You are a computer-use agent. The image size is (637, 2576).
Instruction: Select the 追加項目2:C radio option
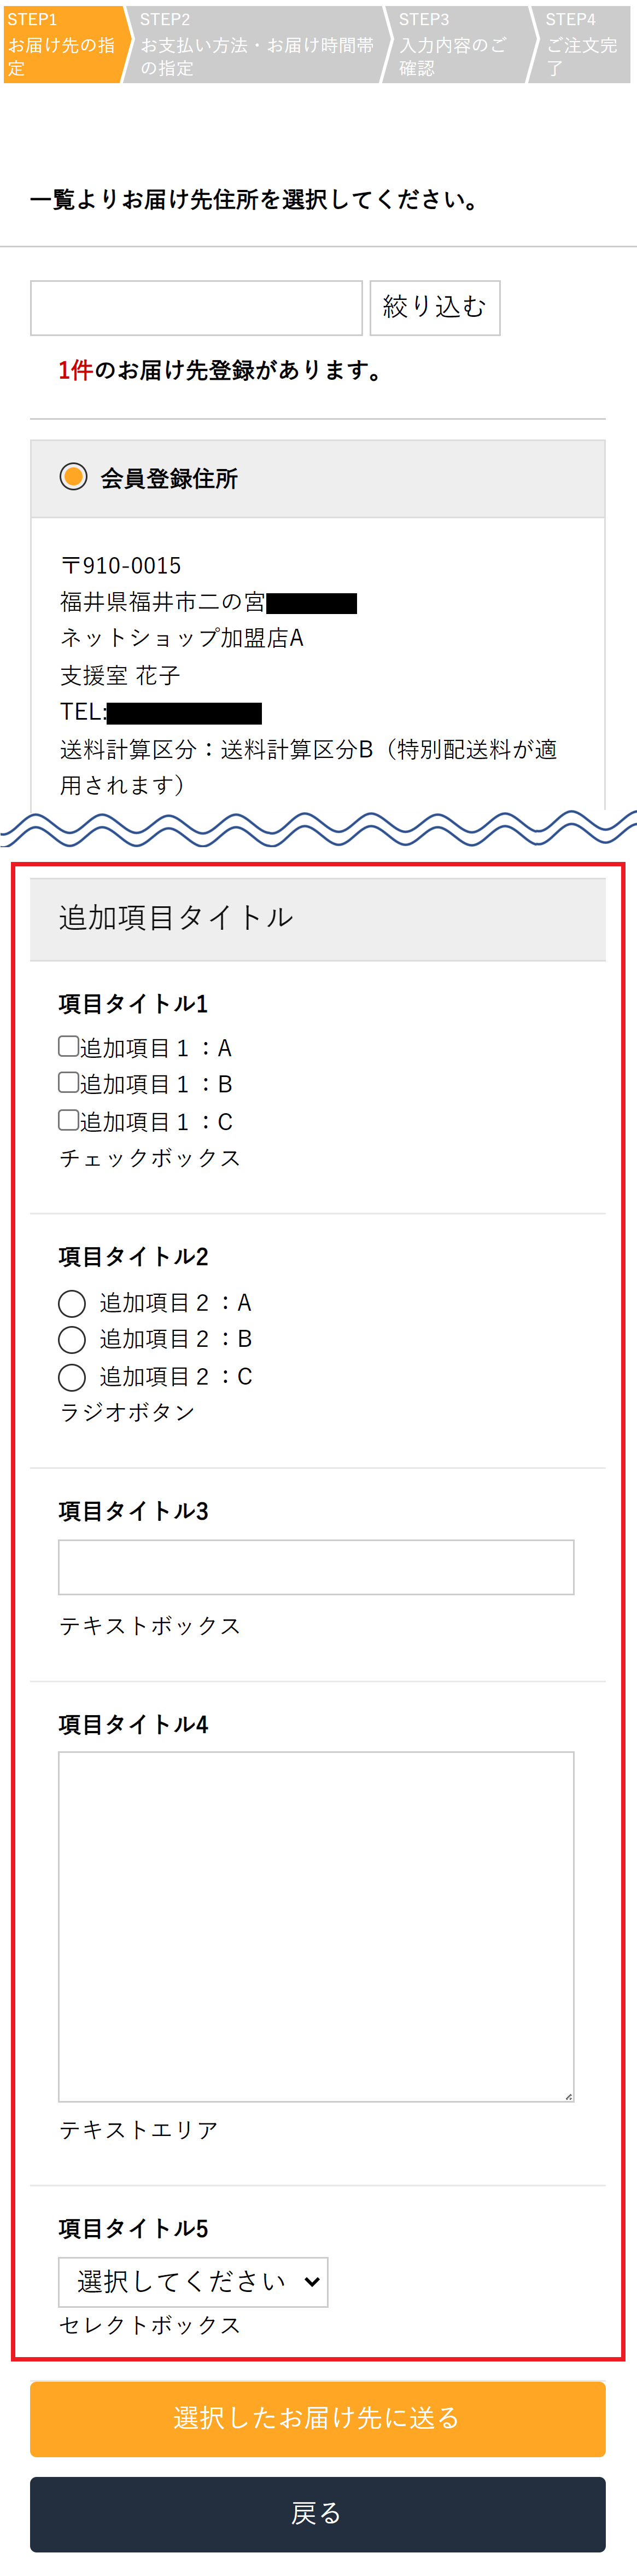tap(72, 1377)
